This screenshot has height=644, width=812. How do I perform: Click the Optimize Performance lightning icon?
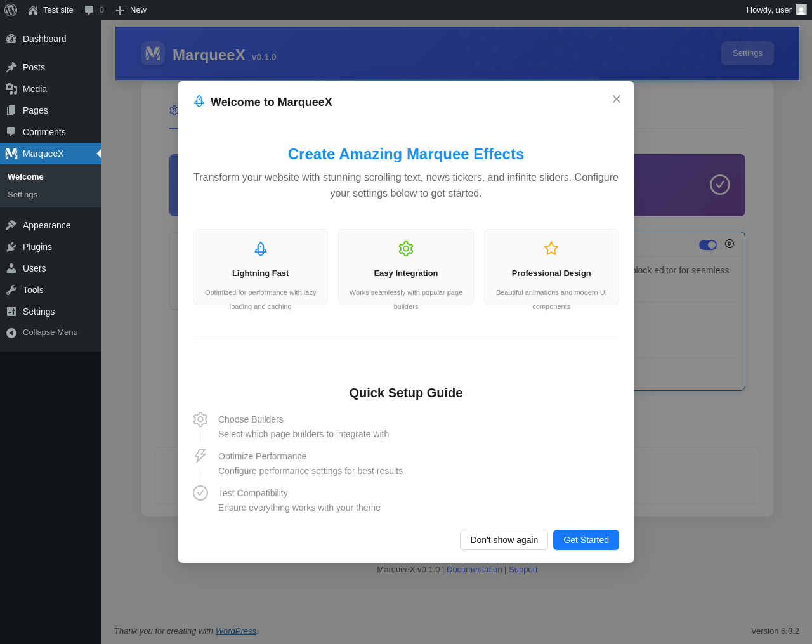pyautogui.click(x=200, y=456)
